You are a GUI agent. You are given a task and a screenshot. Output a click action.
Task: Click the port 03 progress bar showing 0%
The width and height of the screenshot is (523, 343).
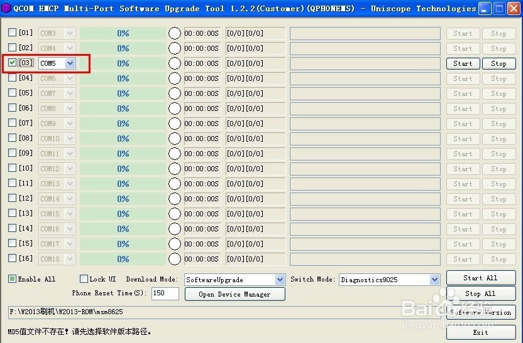123,63
